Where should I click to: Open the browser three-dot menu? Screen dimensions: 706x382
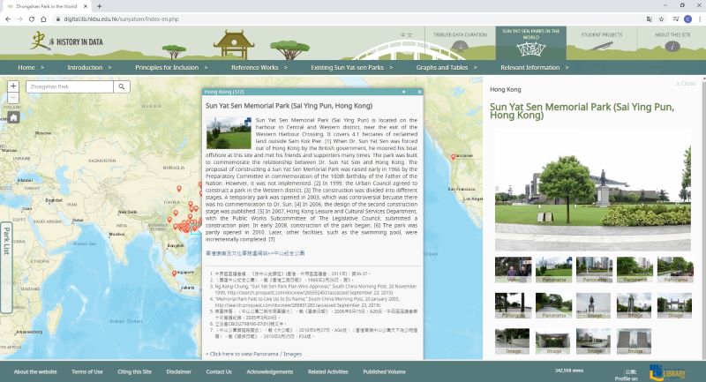700,19
